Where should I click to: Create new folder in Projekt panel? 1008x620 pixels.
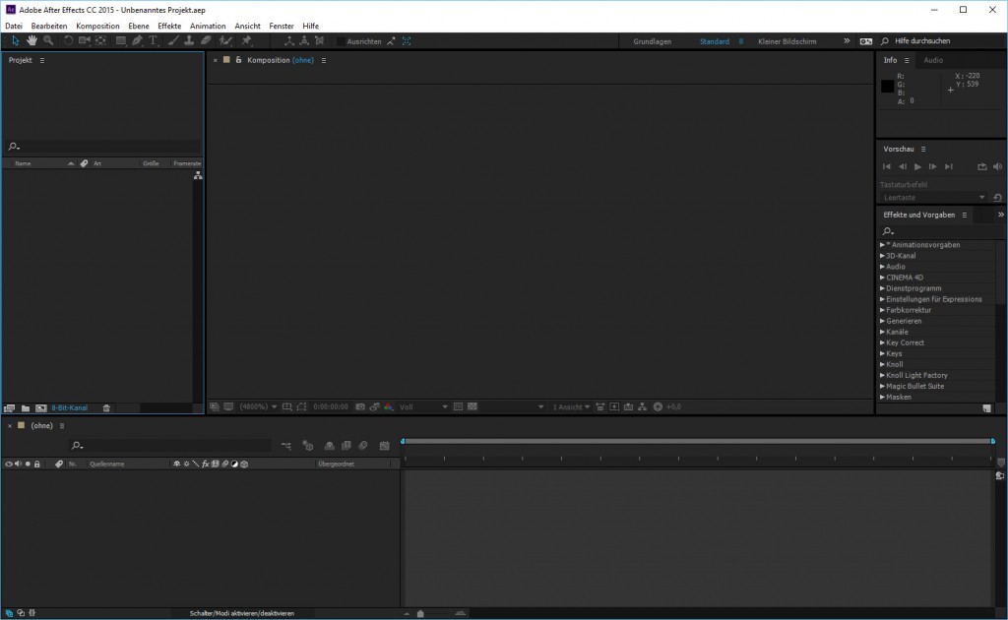point(26,407)
